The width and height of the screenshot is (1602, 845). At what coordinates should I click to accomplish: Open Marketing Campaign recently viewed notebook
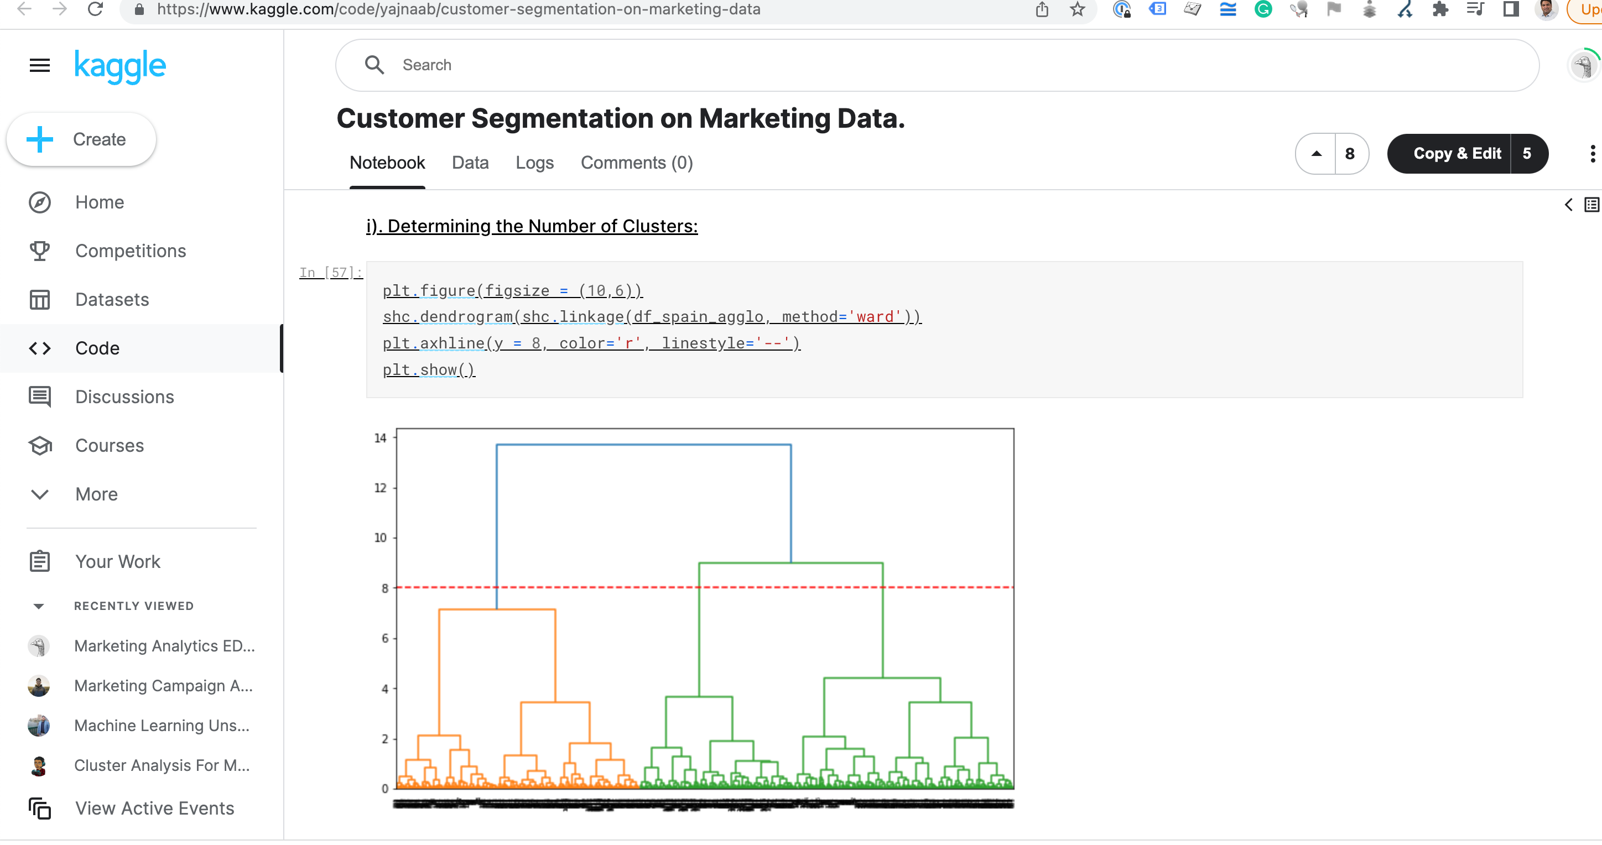[163, 686]
